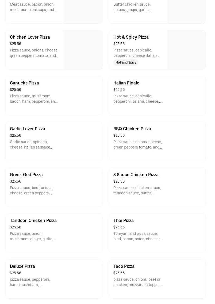Click the Butter chicken sauce item description
The image size is (215, 304).
coord(132,7)
